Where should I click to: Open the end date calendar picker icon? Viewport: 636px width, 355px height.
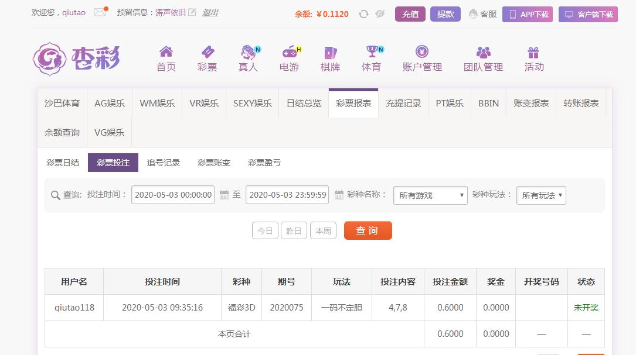[x=339, y=195]
